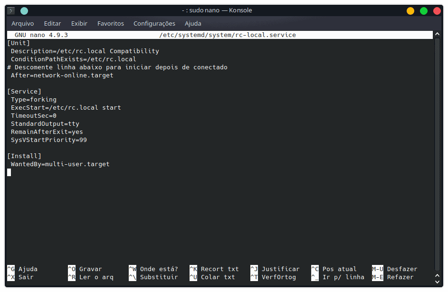The height and width of the screenshot is (292, 448).
Task: Close Konsole with red button
Action: tap(437, 11)
